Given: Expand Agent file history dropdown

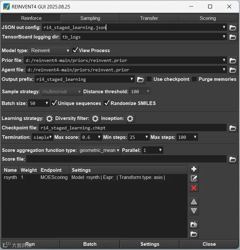Looking at the screenshot, I should click(224, 69).
